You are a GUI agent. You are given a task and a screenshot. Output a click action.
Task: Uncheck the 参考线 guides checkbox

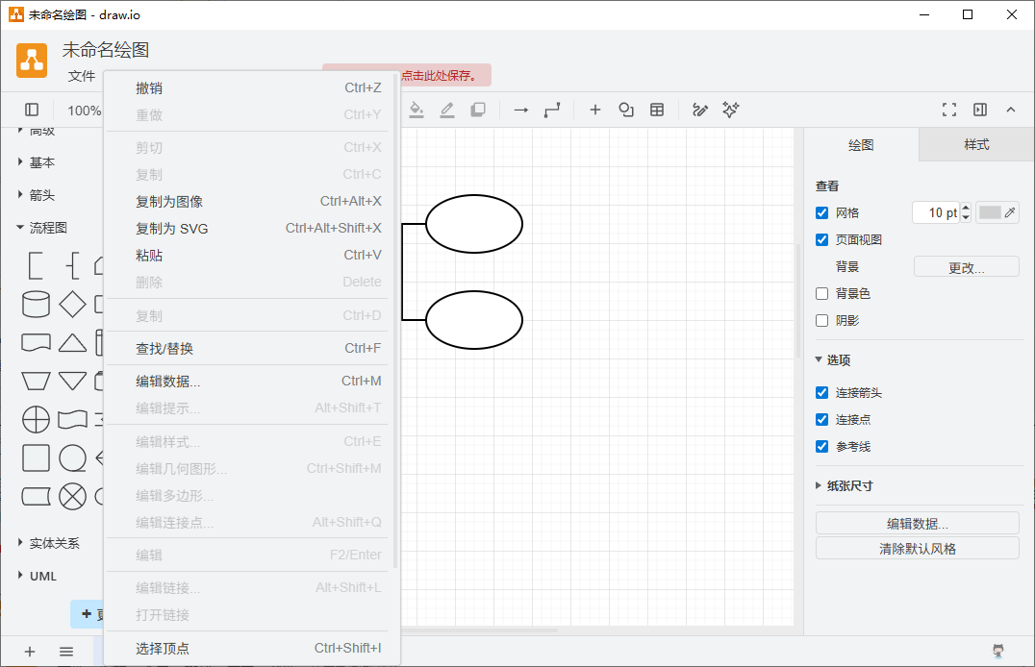click(x=821, y=447)
